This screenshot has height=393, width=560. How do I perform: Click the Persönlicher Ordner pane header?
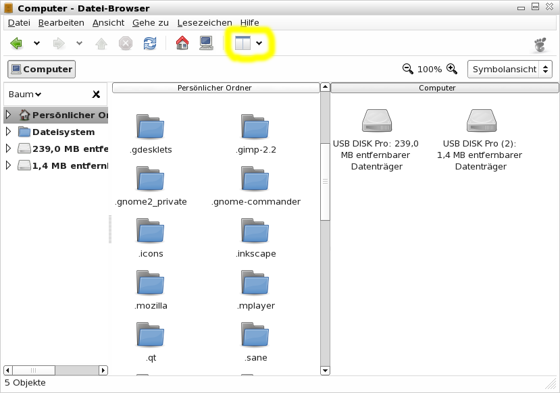click(215, 88)
